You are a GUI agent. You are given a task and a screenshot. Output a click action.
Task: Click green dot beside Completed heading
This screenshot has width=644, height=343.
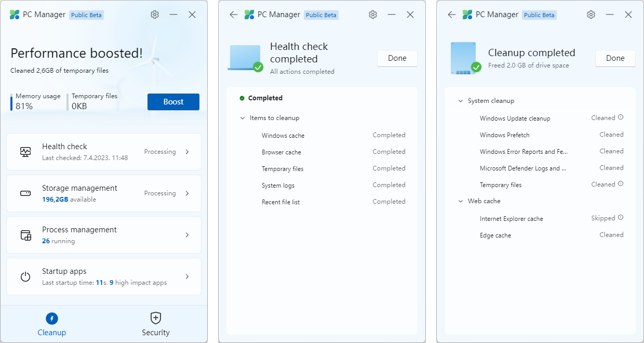tap(242, 98)
